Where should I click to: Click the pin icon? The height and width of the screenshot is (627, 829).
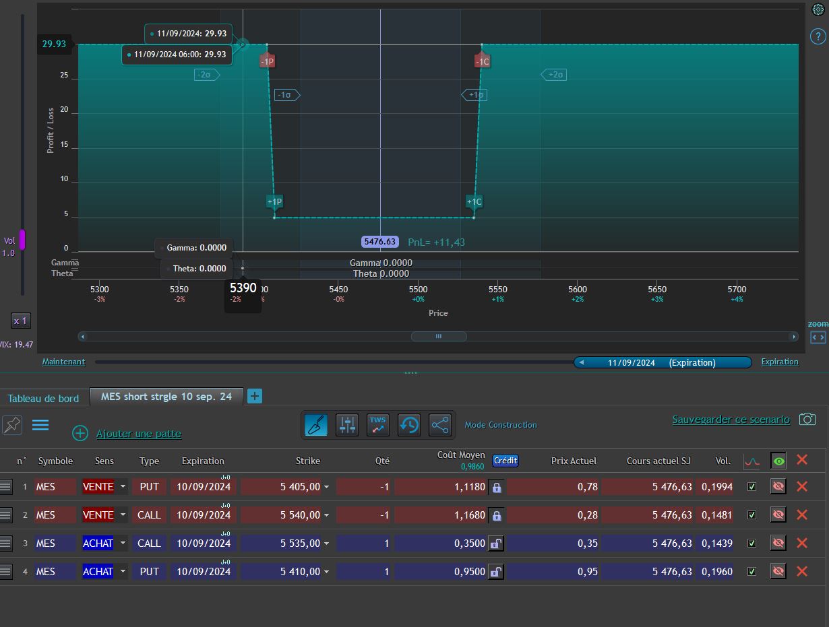12,424
